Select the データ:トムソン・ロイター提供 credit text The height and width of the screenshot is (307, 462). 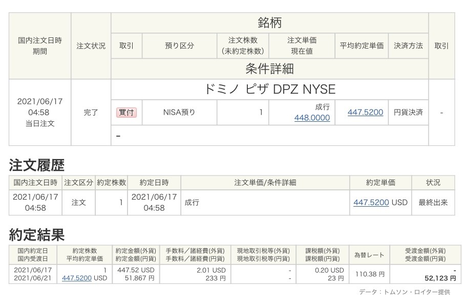405,292
